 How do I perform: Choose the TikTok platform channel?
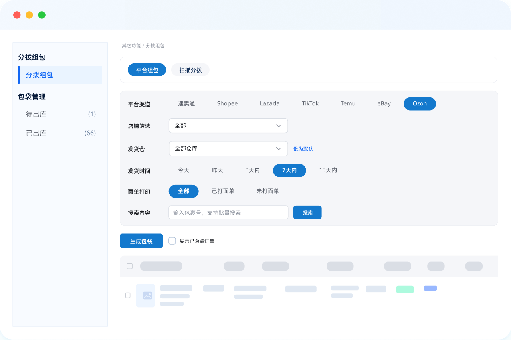click(310, 104)
